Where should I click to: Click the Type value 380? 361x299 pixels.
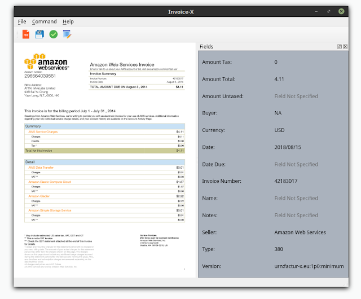279,249
